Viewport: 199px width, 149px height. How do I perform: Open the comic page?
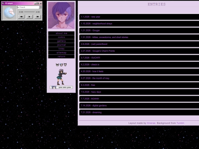click(x=61, y=37)
